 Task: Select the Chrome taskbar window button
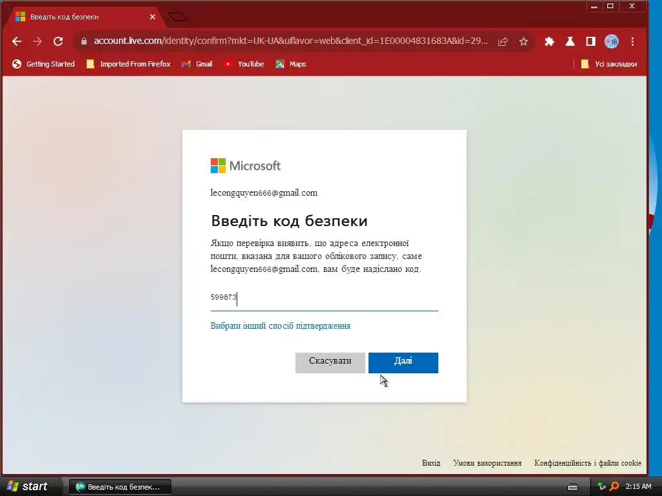coord(120,487)
